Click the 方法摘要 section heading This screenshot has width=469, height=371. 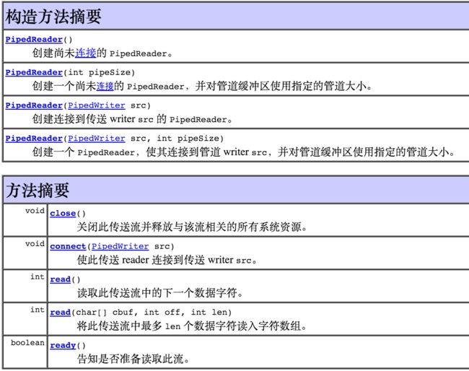38,191
